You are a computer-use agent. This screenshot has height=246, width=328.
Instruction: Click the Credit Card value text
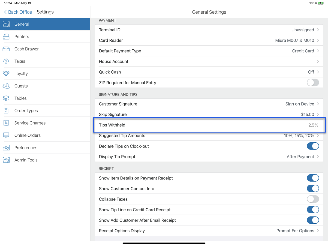(303, 51)
